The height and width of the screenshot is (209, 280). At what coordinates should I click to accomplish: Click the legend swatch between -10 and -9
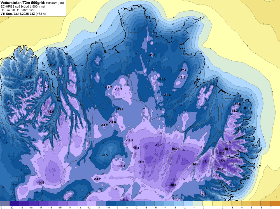tap(111, 203)
